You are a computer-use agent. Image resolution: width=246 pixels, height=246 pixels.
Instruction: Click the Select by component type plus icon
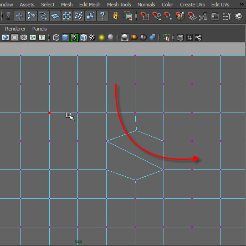(x=20, y=16)
